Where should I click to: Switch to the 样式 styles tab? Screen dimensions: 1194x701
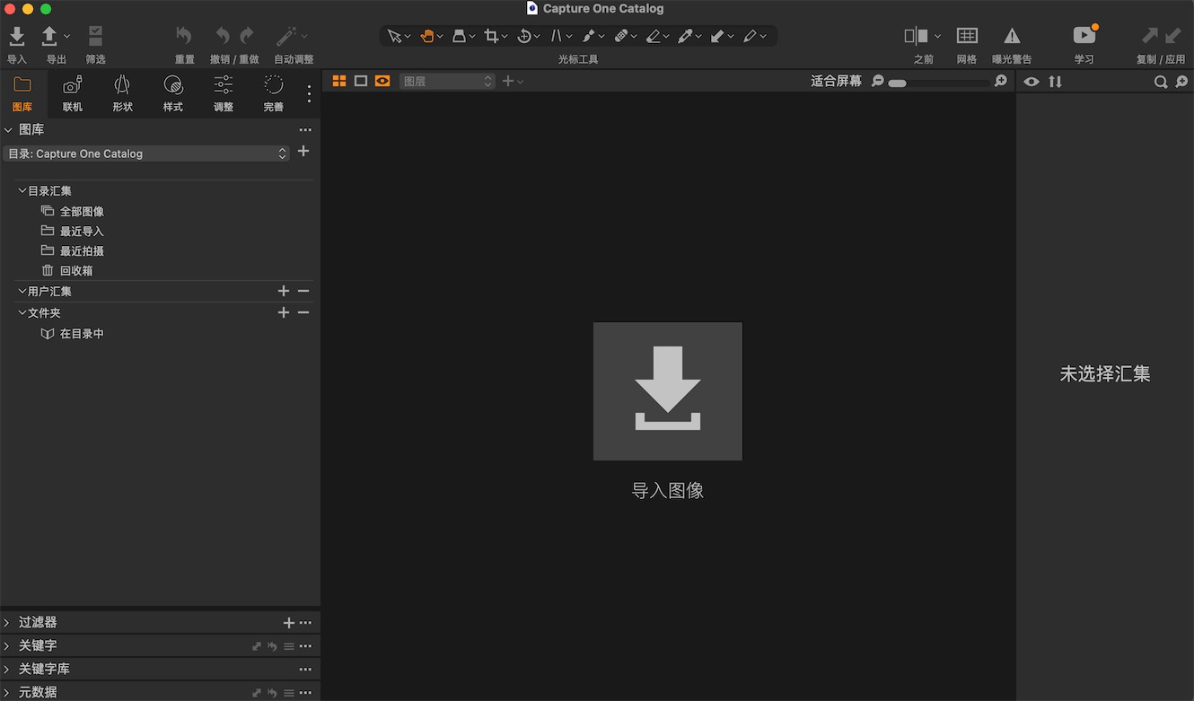[x=173, y=93]
